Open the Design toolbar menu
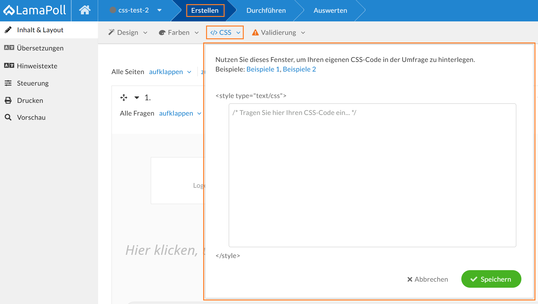 [x=128, y=33]
